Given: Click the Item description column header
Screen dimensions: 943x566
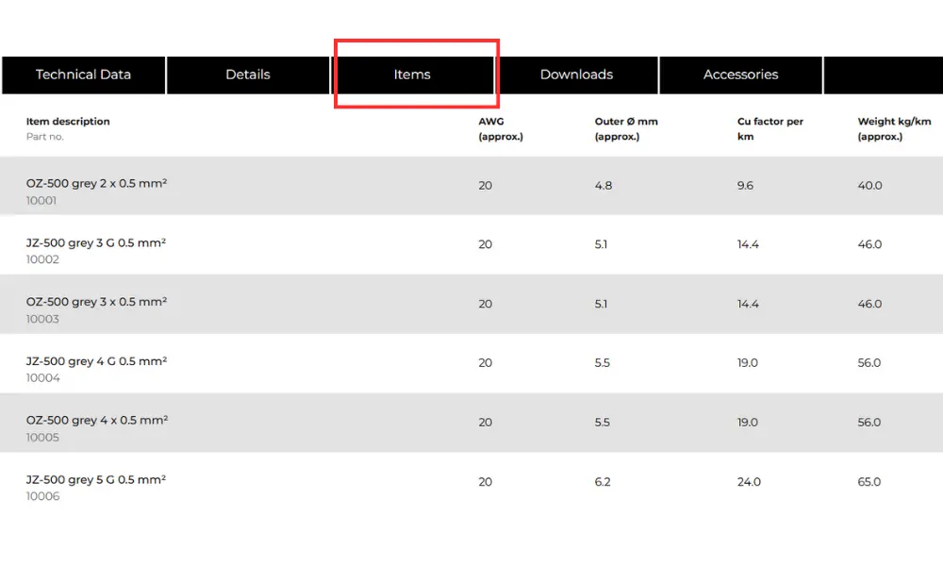Looking at the screenshot, I should 68,122.
